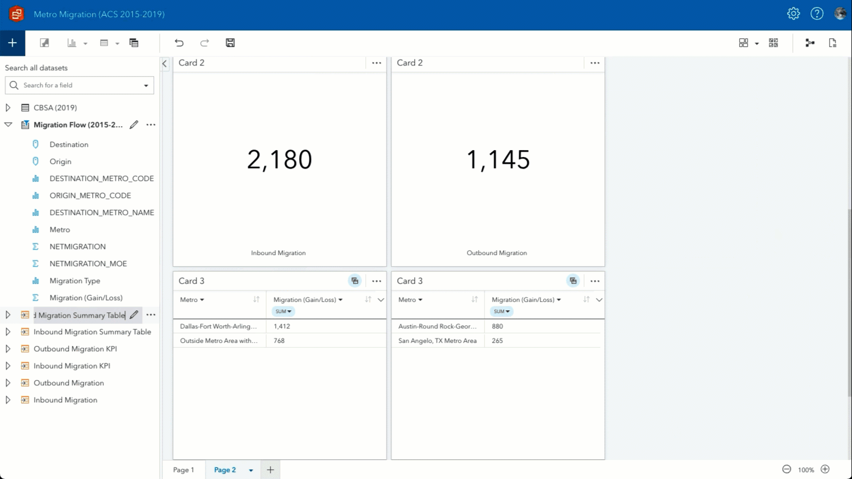Click the stacked cards widget toolbar icon
Screen dimensions: 852x479
(x=134, y=43)
